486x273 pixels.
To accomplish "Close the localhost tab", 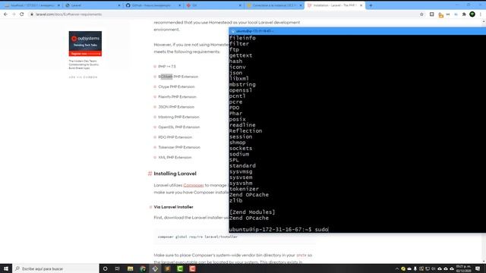I will tap(58, 5).
